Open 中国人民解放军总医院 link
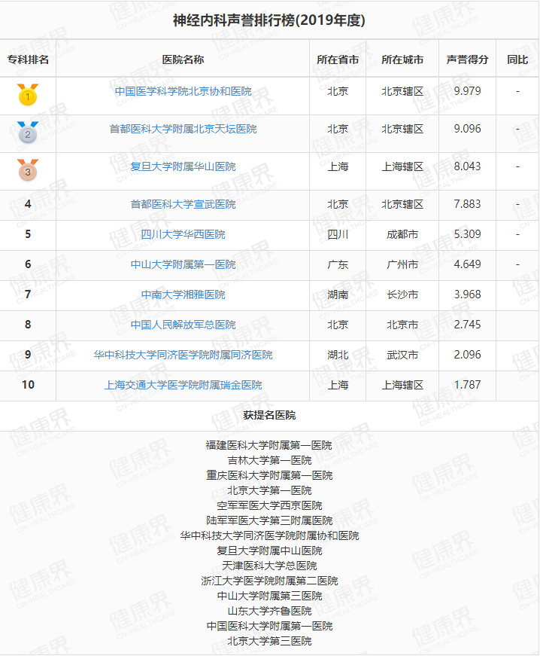This screenshot has height=656, width=540. (183, 325)
